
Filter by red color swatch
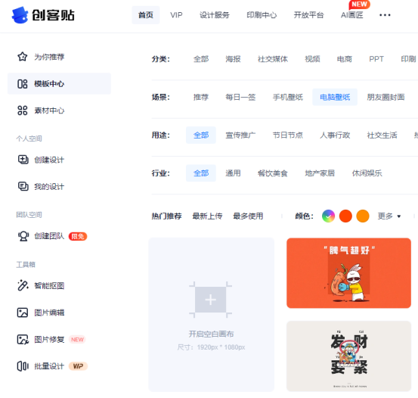(x=345, y=216)
